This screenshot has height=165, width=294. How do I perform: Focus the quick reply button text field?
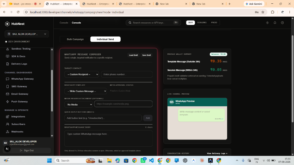coord(103,118)
